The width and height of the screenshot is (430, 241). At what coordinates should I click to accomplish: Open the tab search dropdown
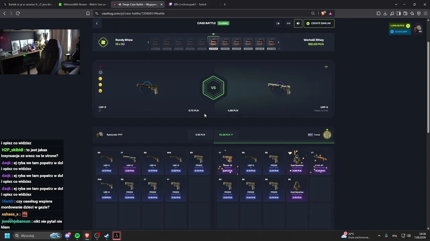(x=396, y=4)
